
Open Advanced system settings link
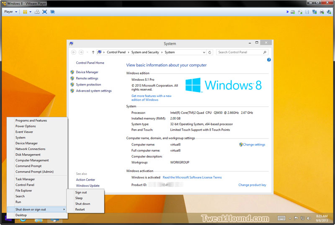[94, 91]
